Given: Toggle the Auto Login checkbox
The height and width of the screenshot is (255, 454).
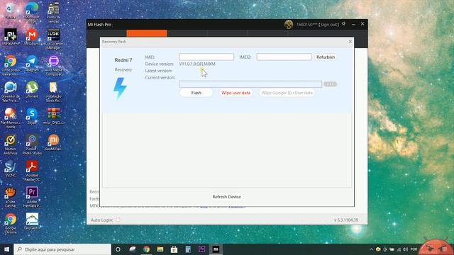Looking at the screenshot, I should (118, 220).
